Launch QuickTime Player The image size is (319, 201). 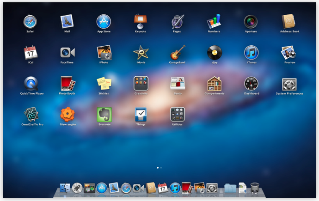pyautogui.click(x=31, y=84)
